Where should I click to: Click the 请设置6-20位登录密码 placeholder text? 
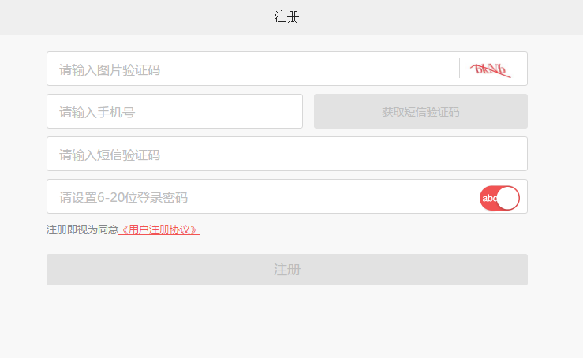pyautogui.click(x=123, y=198)
